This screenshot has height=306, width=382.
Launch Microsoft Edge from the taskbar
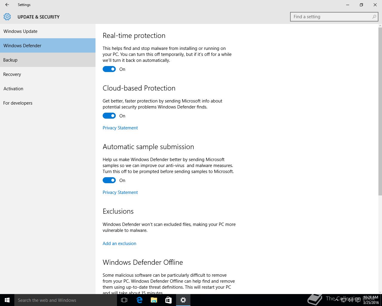coord(139,300)
